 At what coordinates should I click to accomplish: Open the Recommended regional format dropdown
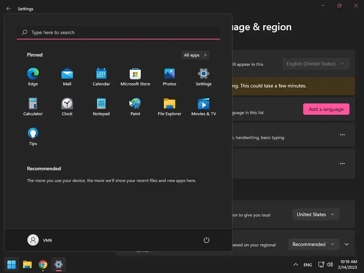[314, 244]
